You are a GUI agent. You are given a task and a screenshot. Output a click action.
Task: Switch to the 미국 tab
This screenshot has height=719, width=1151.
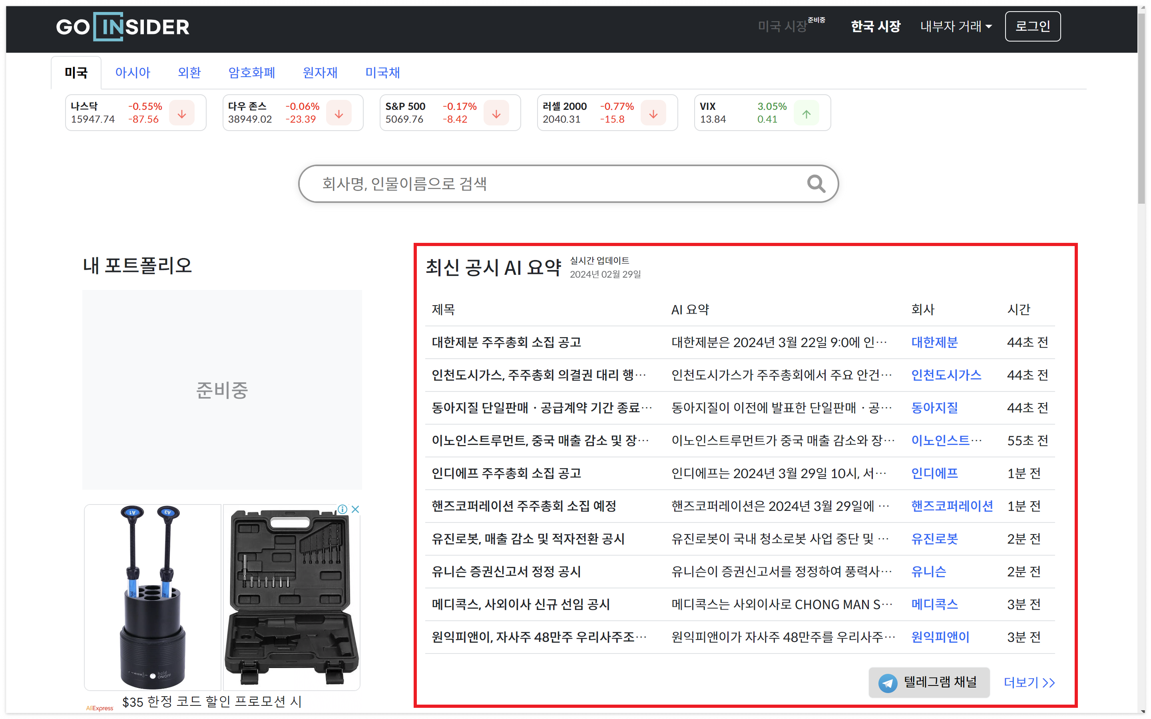(x=76, y=73)
